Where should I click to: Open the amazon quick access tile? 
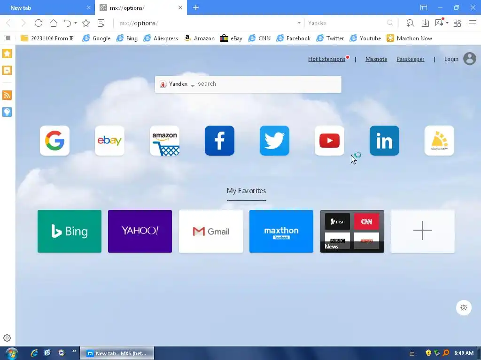tap(164, 141)
